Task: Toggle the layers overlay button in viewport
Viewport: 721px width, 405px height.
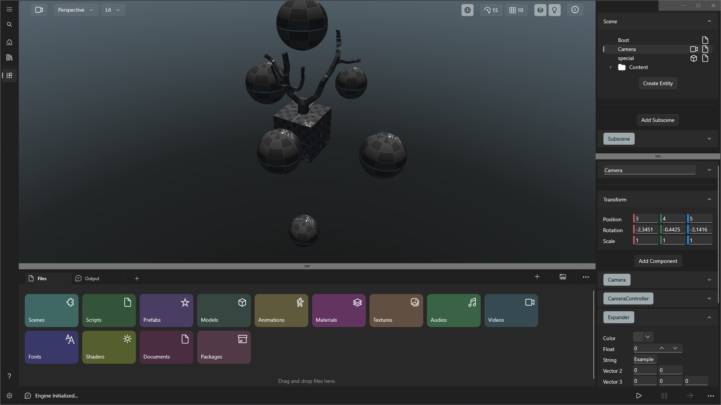Action: (x=540, y=10)
